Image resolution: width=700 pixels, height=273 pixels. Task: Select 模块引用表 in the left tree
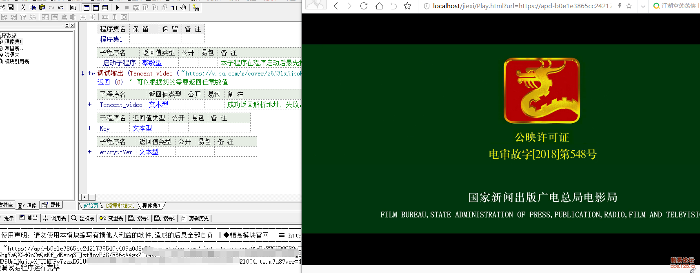[x=17, y=61]
